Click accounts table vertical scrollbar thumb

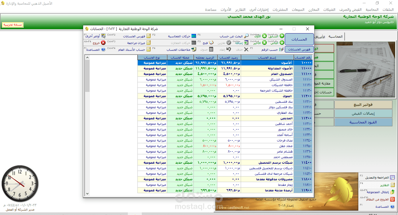point(87,76)
